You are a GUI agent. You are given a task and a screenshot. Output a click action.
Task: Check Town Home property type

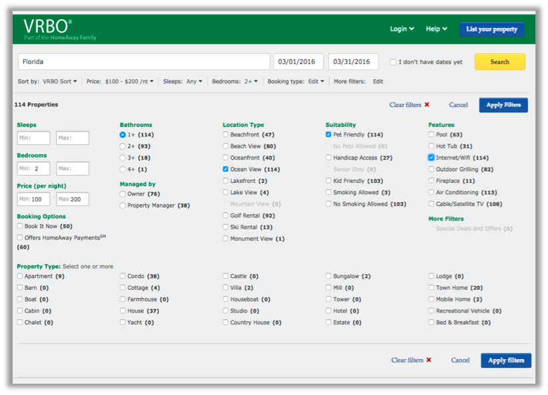[x=431, y=288]
